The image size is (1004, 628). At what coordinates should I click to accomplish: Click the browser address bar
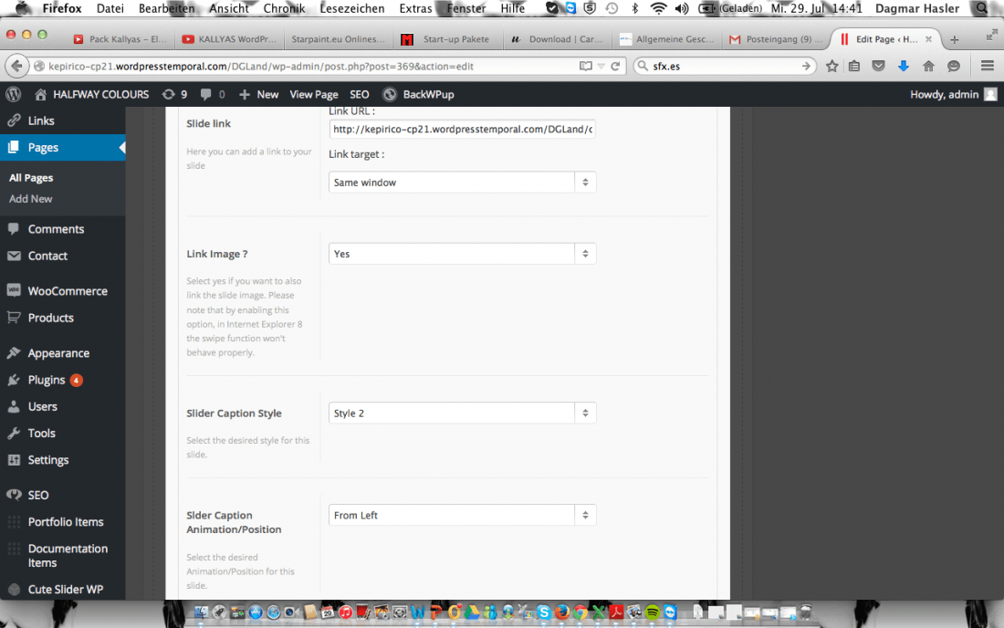pyautogui.click(x=310, y=66)
